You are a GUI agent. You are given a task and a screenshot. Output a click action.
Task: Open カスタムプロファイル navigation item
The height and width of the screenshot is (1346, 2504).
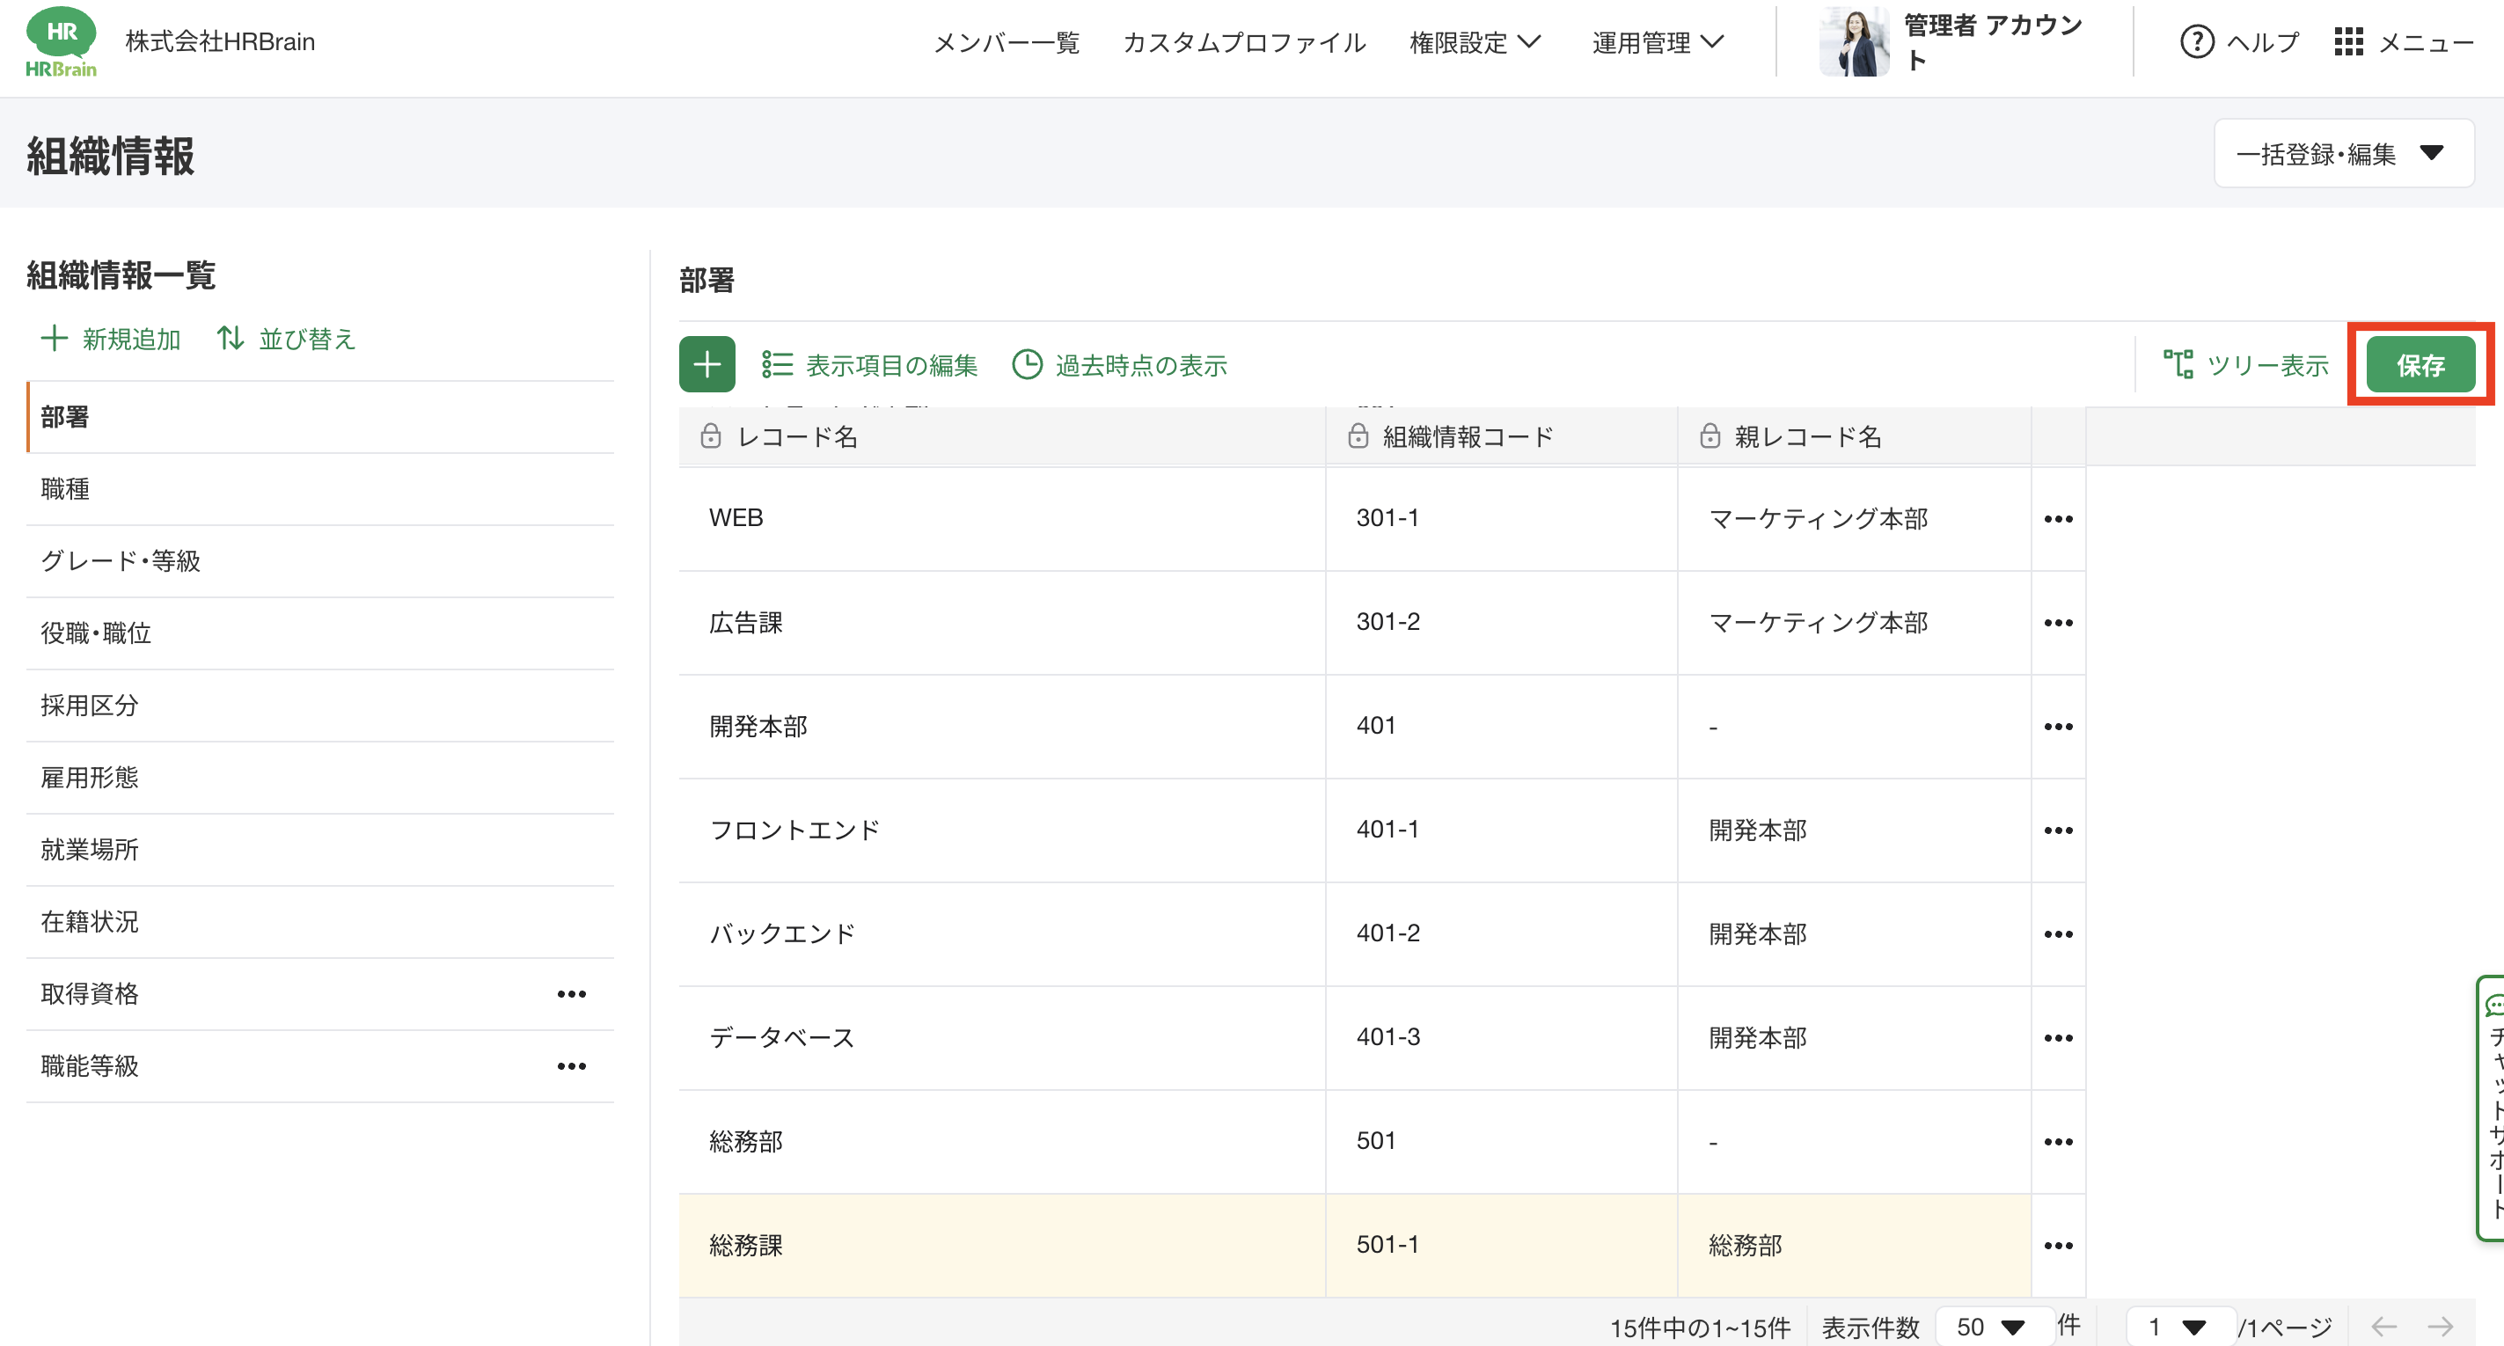[1244, 42]
